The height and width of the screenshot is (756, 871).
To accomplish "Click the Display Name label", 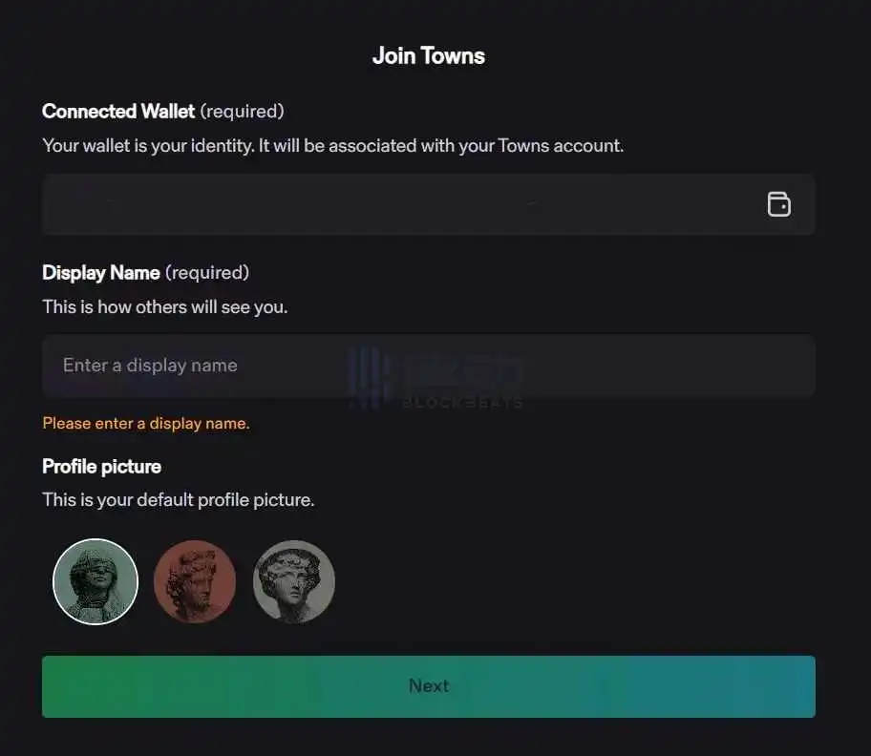I will coord(101,273).
